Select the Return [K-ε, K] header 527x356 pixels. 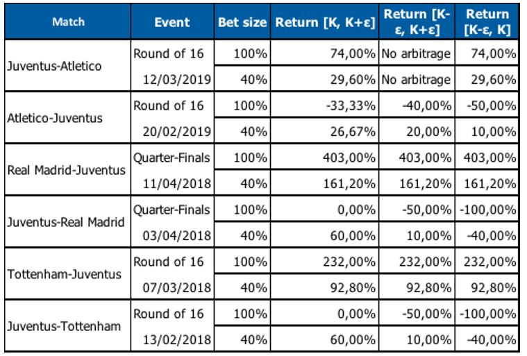[487, 22]
